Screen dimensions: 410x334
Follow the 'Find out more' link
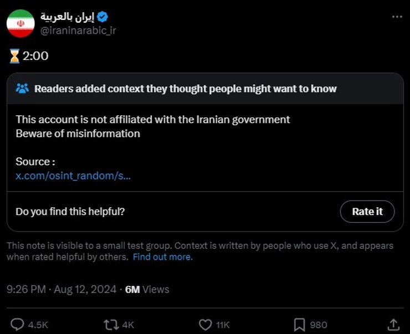pos(162,257)
